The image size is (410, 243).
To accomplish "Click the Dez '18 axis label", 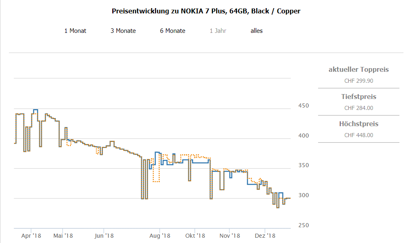I will point(265,235).
